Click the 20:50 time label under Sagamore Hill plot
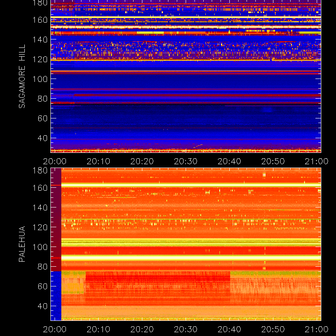 coord(273,161)
